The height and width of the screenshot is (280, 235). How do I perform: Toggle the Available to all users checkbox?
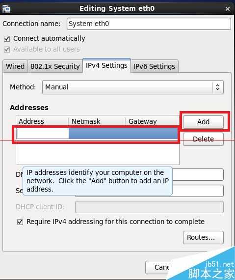[x=7, y=49]
